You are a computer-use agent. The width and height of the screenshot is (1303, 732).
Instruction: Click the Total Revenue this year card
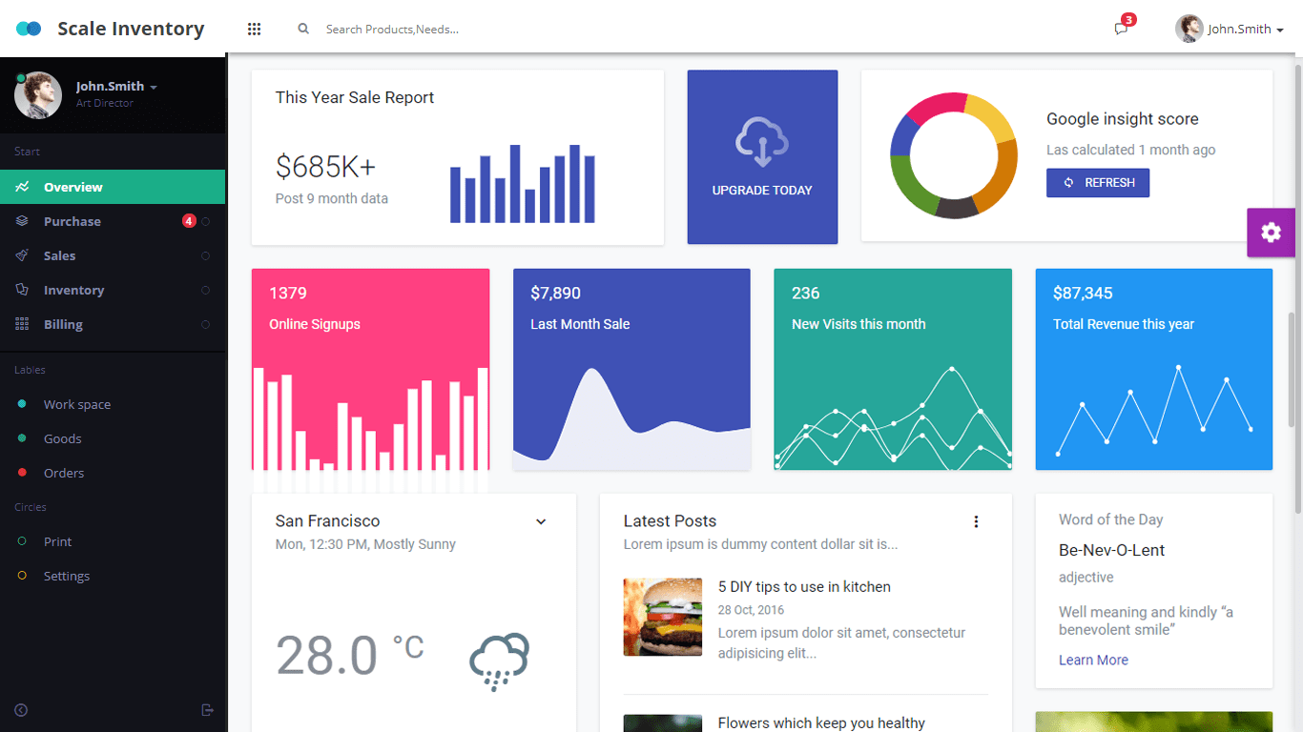1154,369
